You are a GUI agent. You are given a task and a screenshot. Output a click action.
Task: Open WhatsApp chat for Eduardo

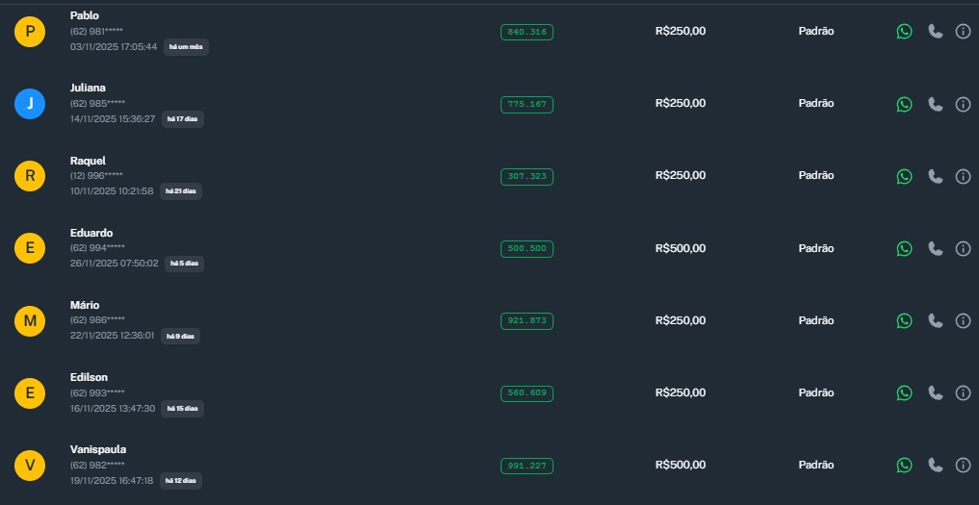(x=904, y=248)
